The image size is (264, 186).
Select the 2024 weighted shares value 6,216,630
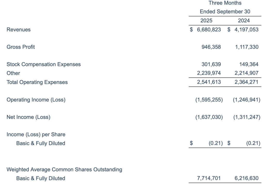[x=246, y=178]
